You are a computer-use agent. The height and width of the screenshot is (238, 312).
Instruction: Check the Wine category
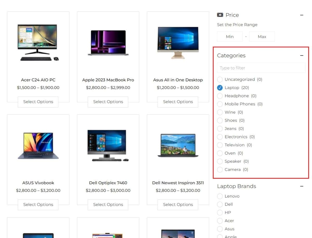[220, 112]
